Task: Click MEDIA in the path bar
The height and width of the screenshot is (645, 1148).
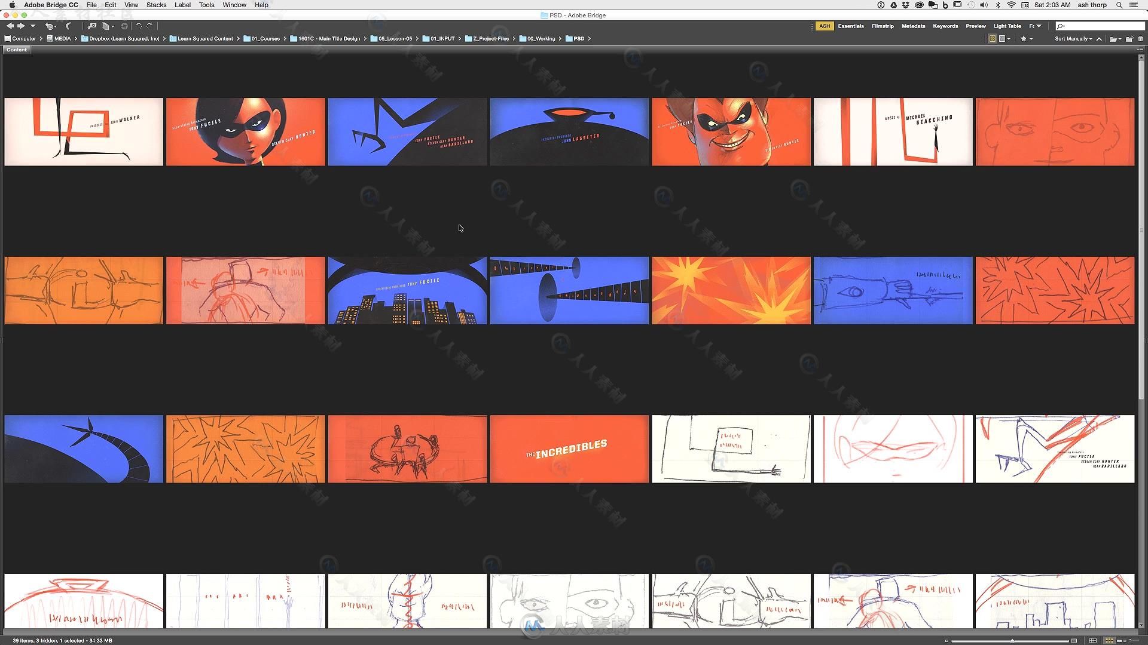Action: [59, 39]
